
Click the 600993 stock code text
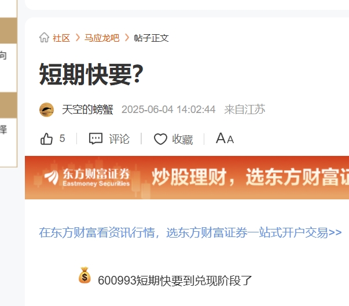point(117,280)
